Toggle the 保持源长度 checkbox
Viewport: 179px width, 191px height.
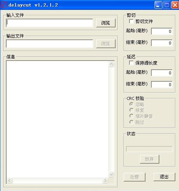point(131,63)
